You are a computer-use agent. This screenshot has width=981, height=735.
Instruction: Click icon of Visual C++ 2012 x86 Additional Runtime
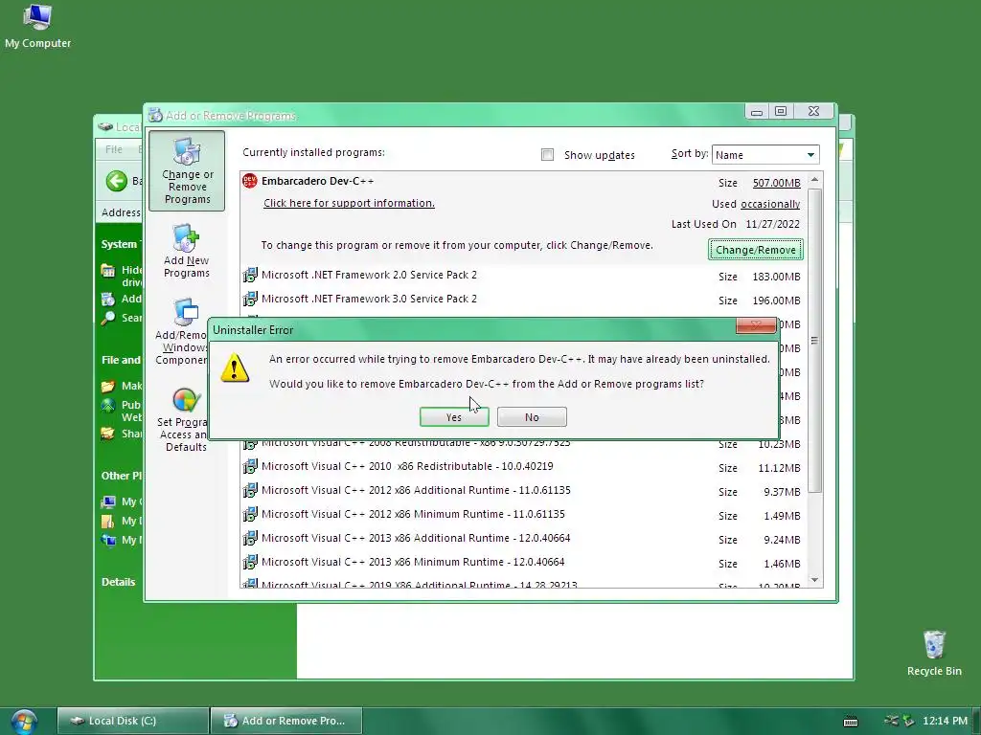point(250,490)
